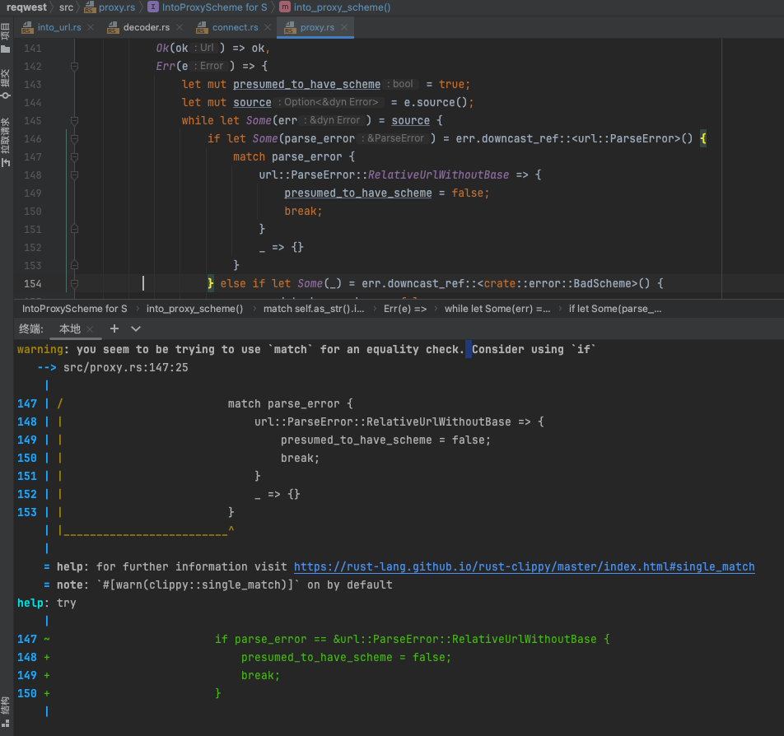Toggle the fold marker at line 148

click(74, 175)
